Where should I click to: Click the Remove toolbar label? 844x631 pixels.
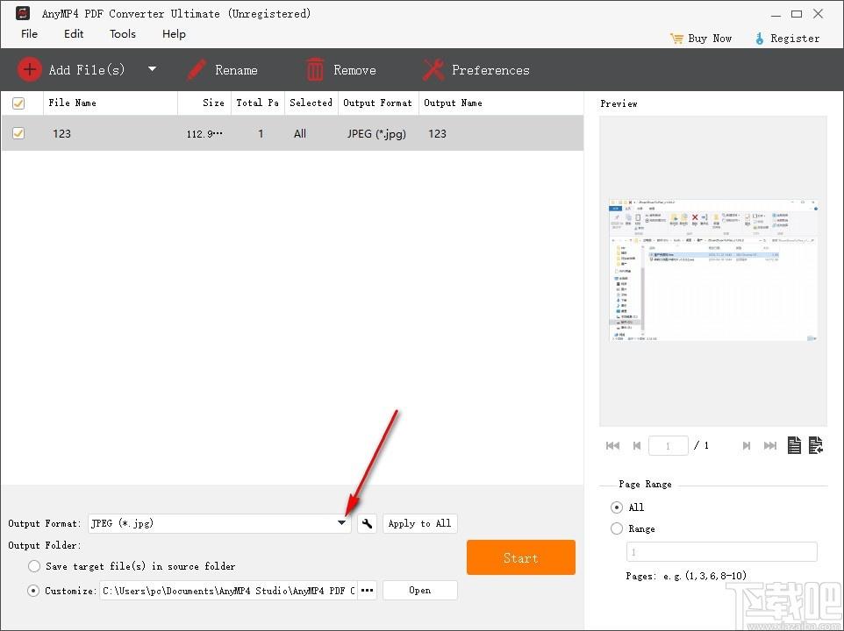(x=354, y=70)
